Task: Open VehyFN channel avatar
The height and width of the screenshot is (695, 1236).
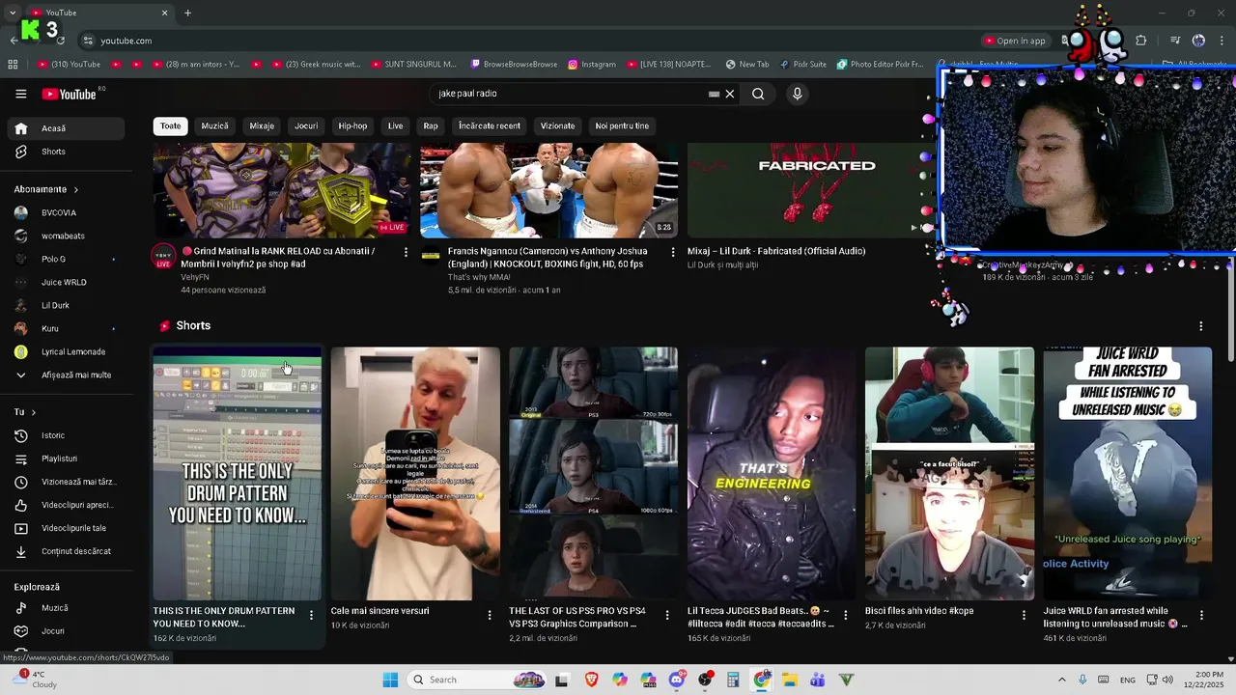Action: point(163,256)
